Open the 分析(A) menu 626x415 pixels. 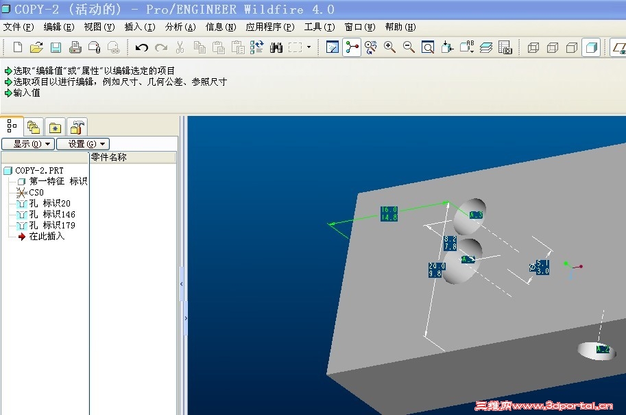(180, 27)
